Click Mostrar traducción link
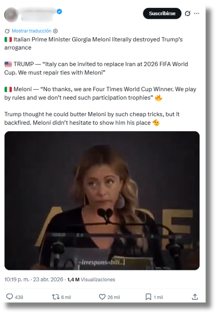 31,31
